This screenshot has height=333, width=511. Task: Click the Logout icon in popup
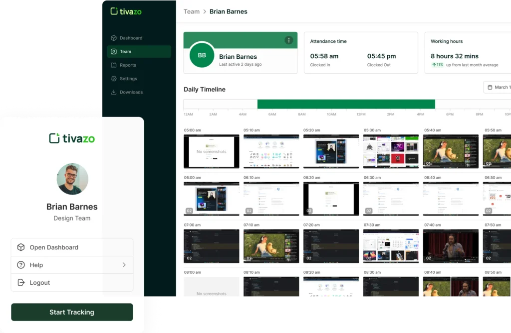21,282
